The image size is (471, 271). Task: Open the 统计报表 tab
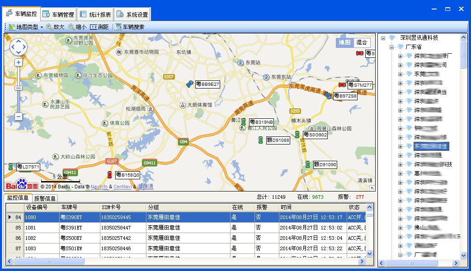(95, 14)
